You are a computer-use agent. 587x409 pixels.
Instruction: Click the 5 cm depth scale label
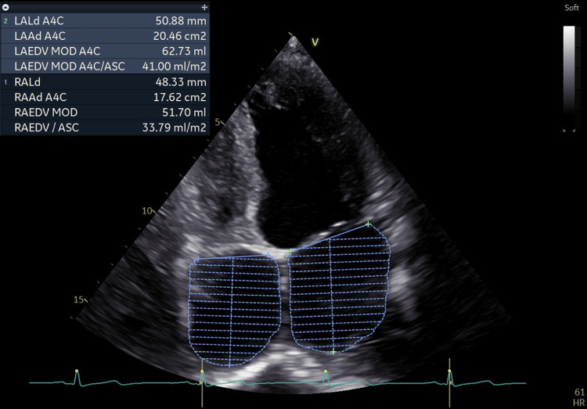(x=218, y=122)
